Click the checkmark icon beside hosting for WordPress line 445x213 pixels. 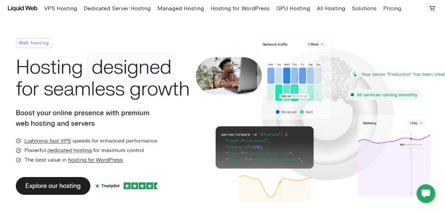click(19, 160)
